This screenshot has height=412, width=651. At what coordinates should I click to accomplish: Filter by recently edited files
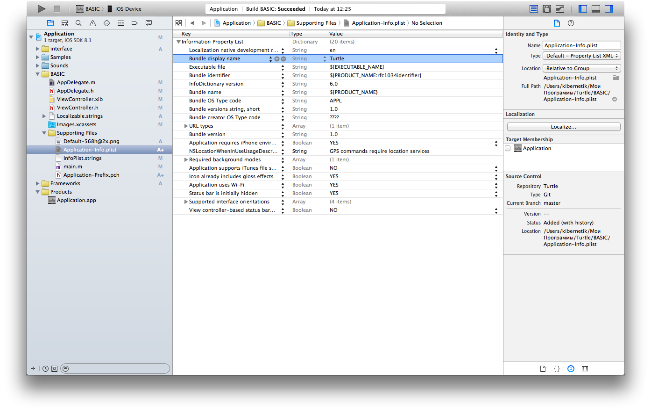45,369
